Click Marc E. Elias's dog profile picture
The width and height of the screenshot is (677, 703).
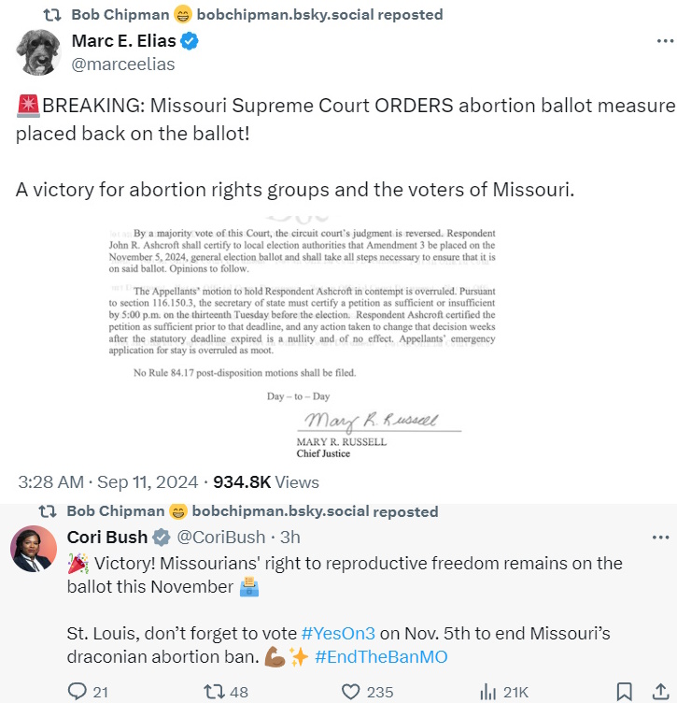pos(38,51)
